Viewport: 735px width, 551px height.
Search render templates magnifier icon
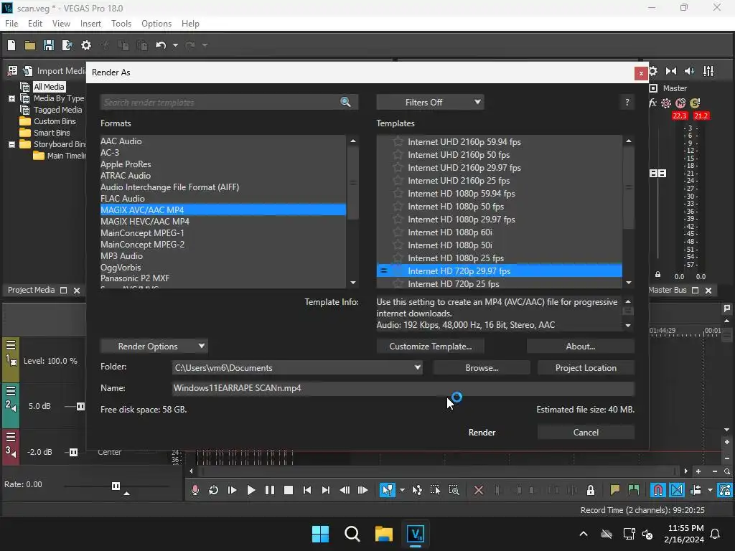(345, 102)
